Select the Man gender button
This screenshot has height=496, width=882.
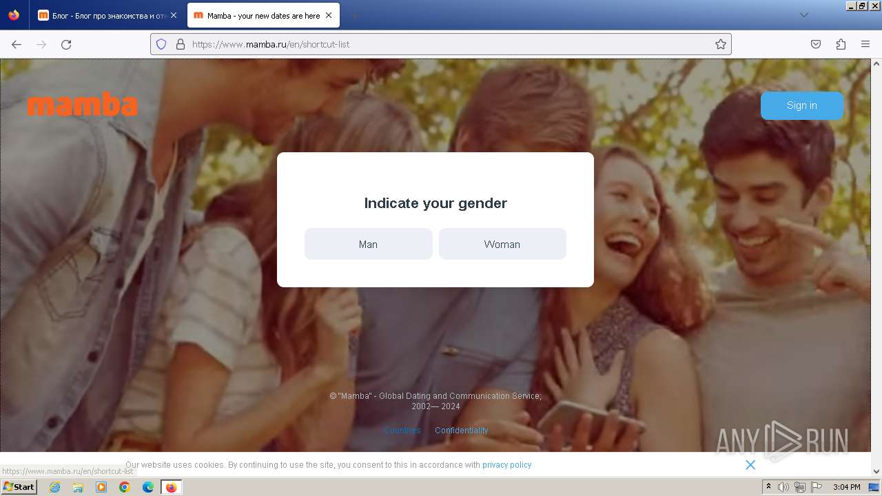tap(368, 244)
